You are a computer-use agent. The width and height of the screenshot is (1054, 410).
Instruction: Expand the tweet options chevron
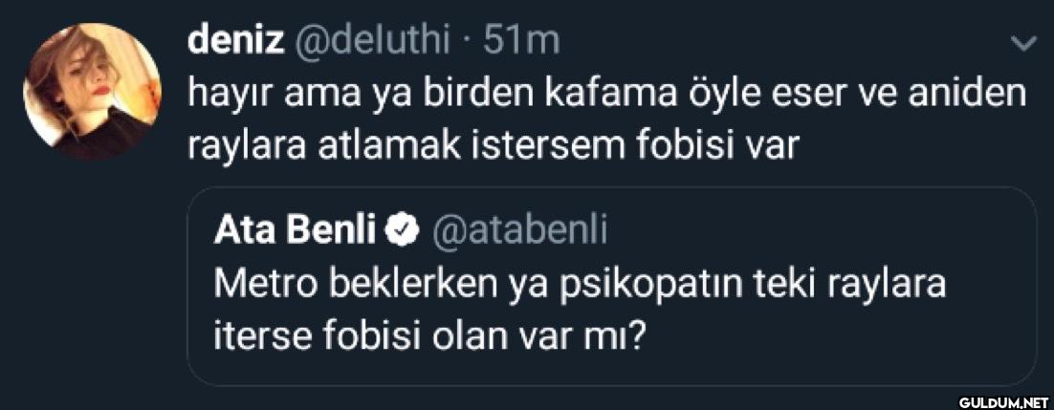1022,43
